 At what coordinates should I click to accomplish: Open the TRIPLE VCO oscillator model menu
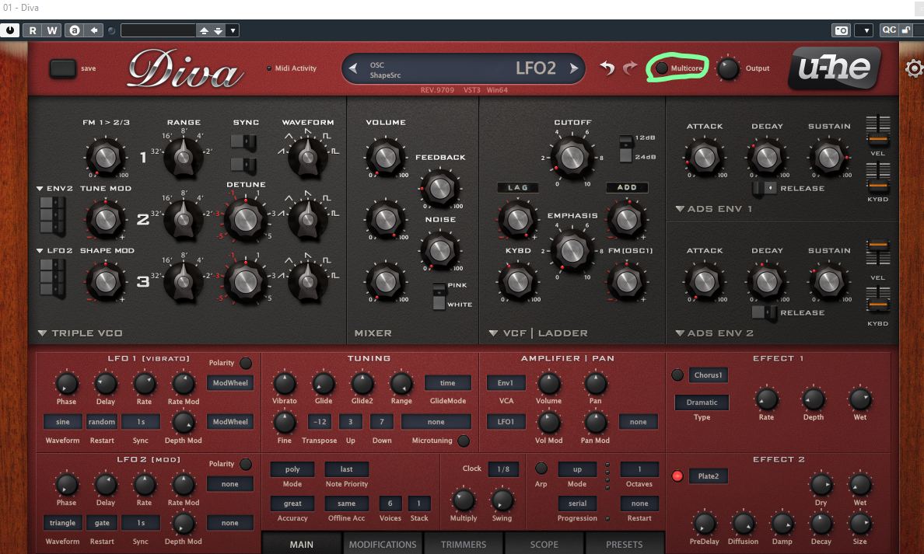[81, 333]
